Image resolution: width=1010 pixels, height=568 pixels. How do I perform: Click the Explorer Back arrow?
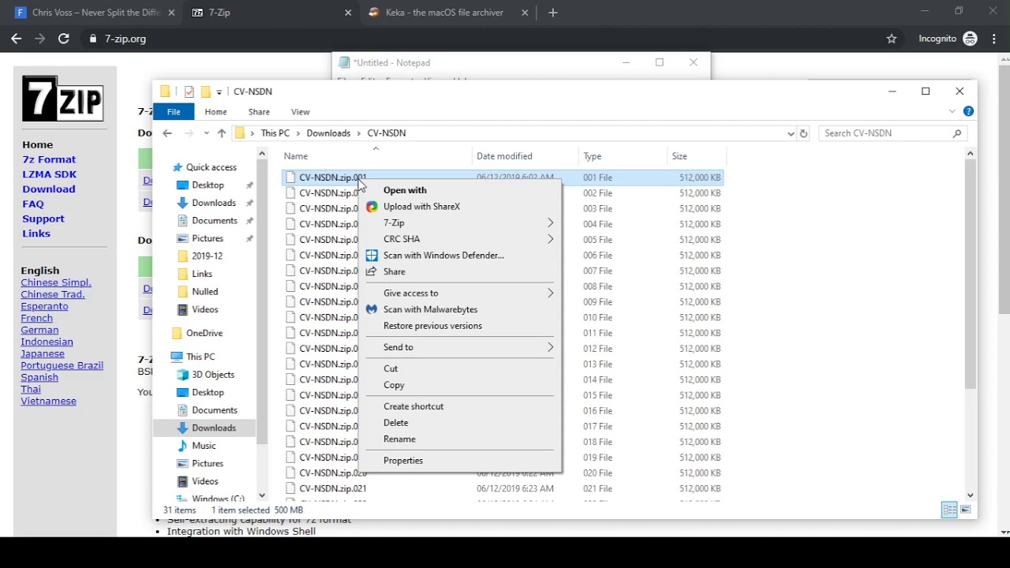click(x=167, y=133)
